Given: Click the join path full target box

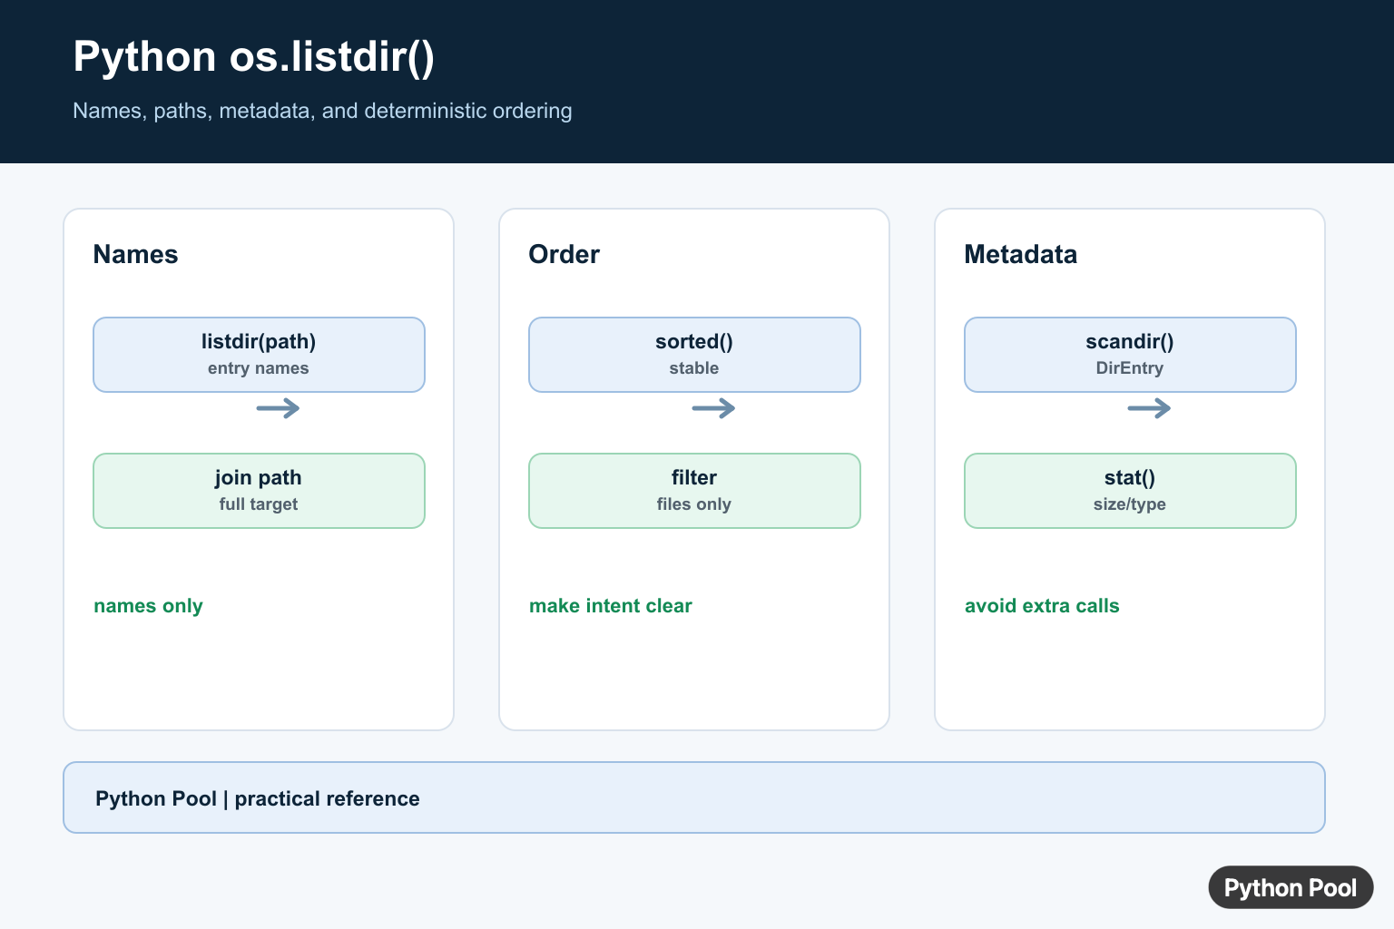Looking at the screenshot, I should pos(259,491).
